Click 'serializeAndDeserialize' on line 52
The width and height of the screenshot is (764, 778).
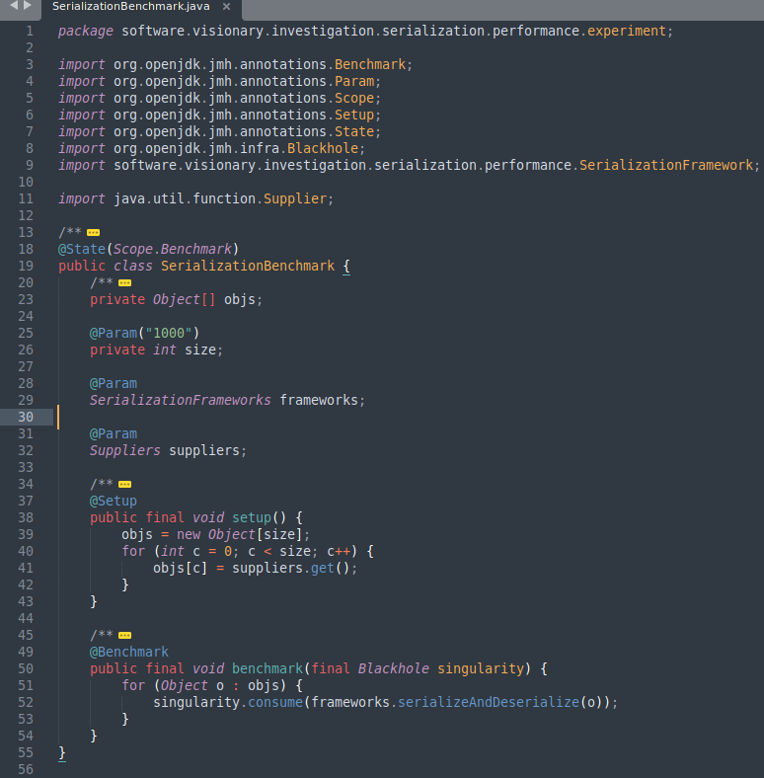489,703
